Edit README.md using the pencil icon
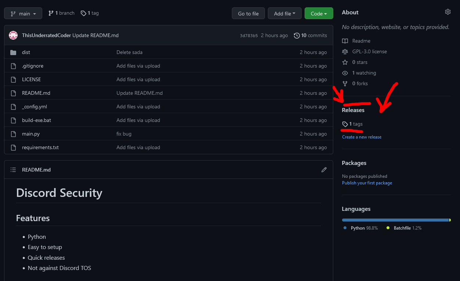 tap(324, 169)
